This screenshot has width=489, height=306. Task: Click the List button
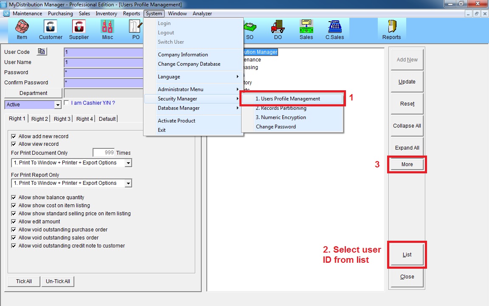click(407, 255)
